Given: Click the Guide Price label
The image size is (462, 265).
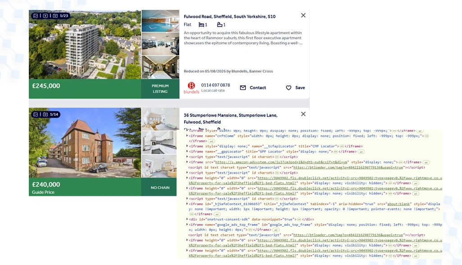Looking at the screenshot, I should (43, 192).
